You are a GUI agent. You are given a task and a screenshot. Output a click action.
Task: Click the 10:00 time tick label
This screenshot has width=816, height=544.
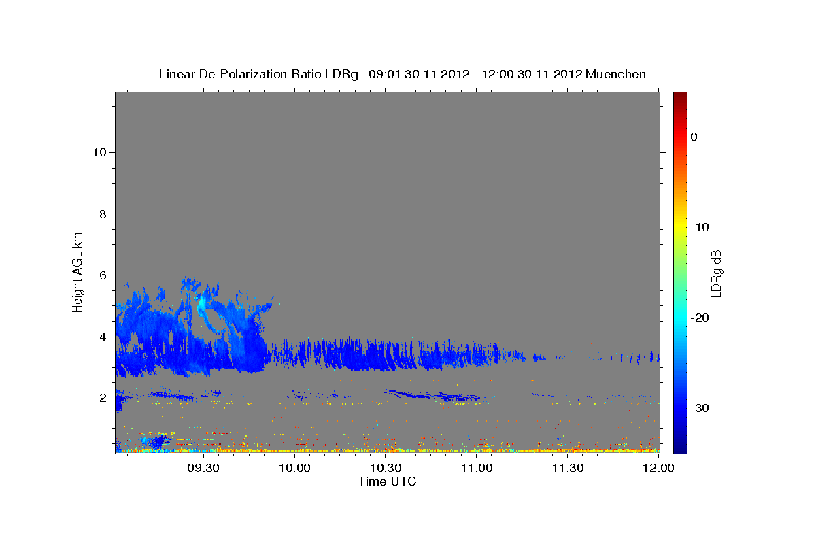point(294,469)
